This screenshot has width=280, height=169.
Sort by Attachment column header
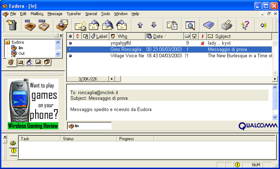[x=85, y=36]
